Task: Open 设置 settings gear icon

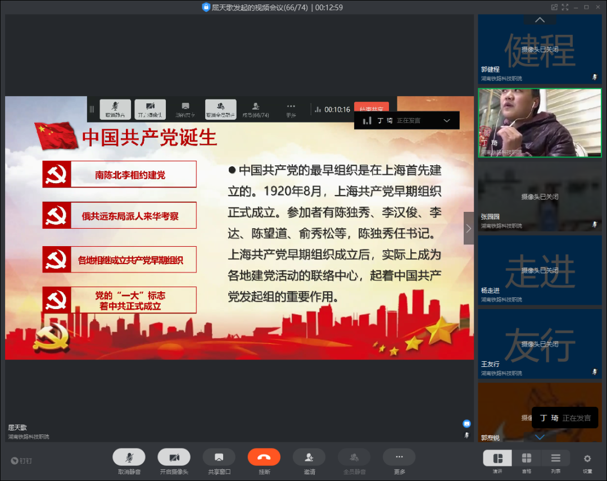Action: coord(587,459)
